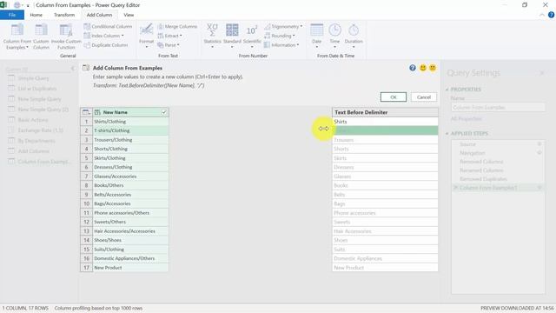Expand the Extract dropdown
This screenshot has width=556, height=313.
pyautogui.click(x=169, y=36)
